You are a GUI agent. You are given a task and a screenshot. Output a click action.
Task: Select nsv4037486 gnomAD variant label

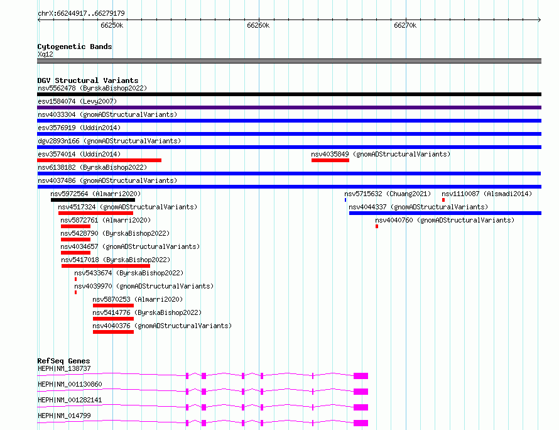[107, 180]
